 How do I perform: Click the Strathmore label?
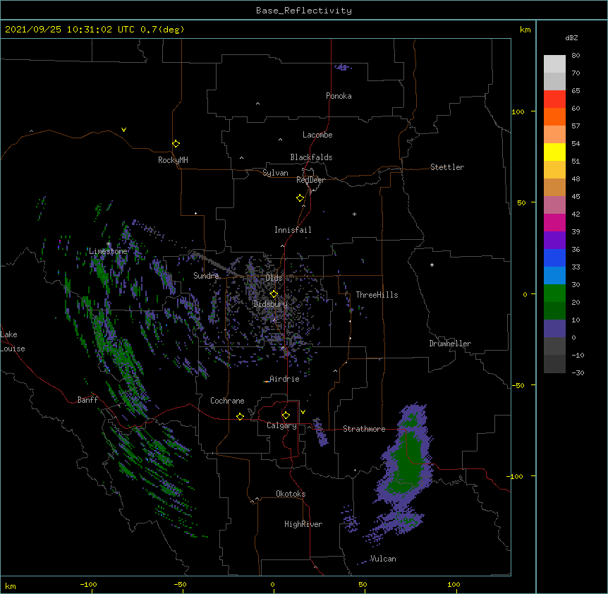(364, 429)
